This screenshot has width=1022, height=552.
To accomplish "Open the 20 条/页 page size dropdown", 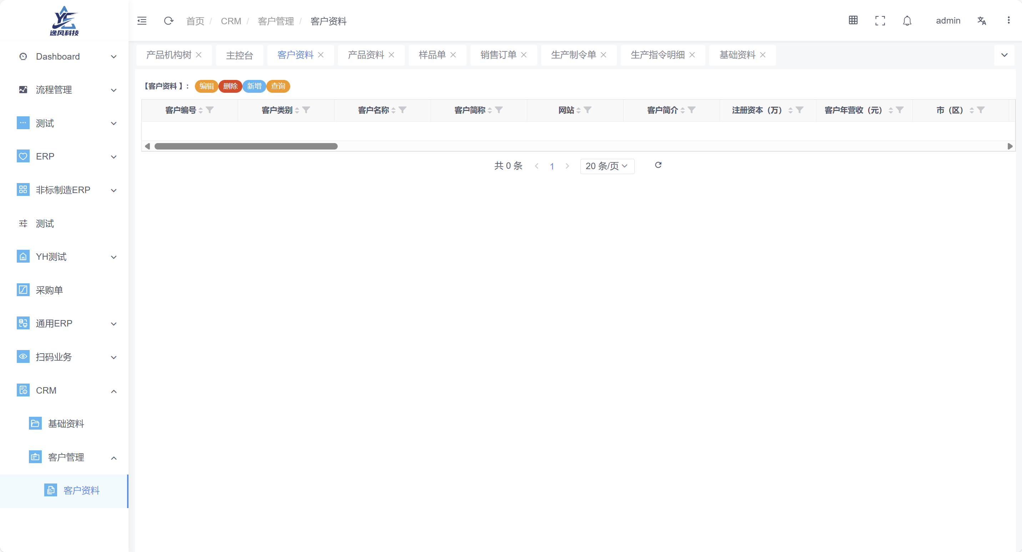I will coord(607,166).
